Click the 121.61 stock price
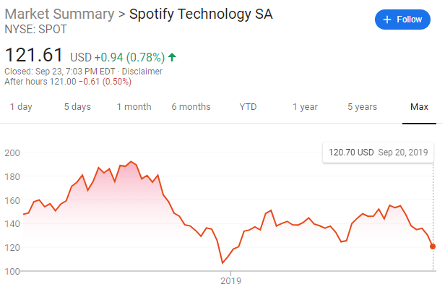This screenshot has width=445, height=292. (34, 56)
